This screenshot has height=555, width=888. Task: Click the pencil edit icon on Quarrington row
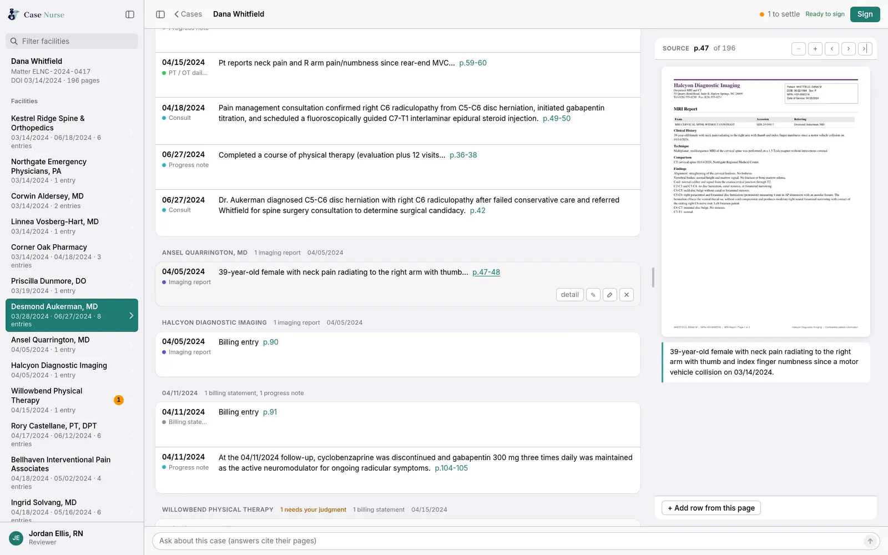[593, 295]
